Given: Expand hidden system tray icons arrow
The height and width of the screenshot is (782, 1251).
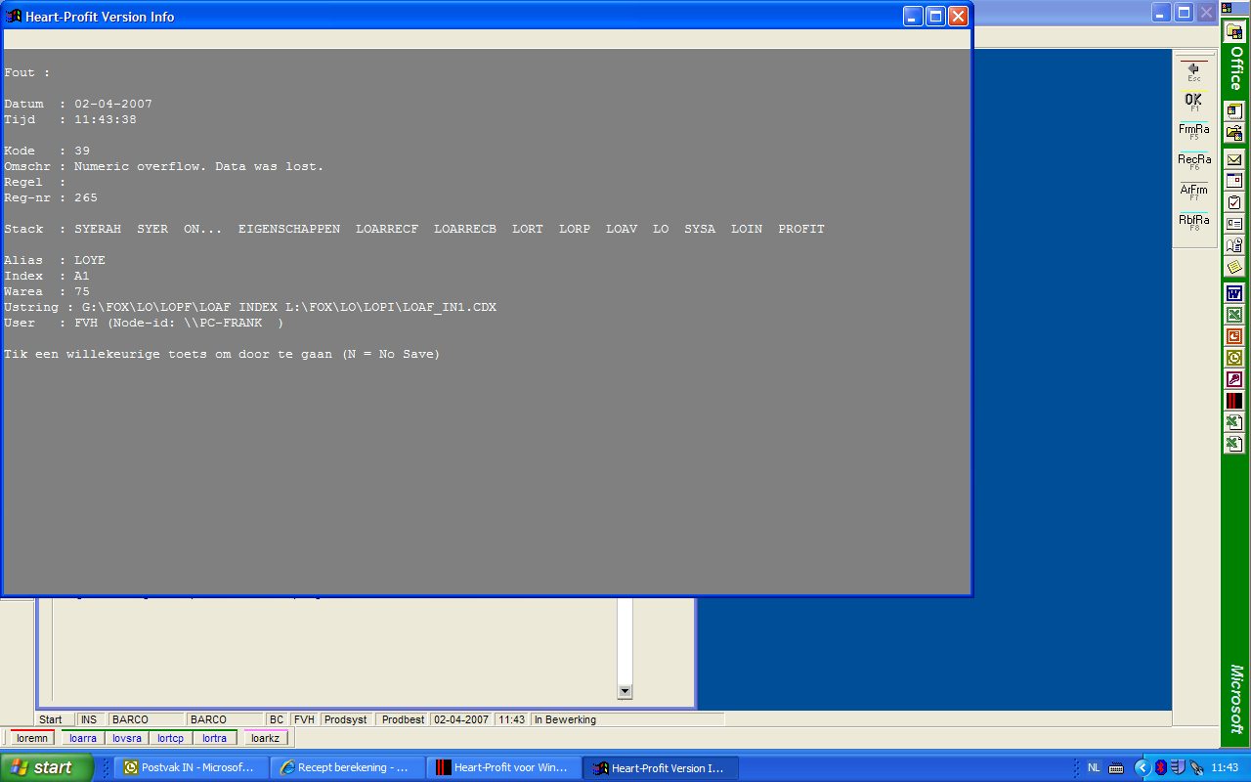Looking at the screenshot, I should (x=1142, y=768).
